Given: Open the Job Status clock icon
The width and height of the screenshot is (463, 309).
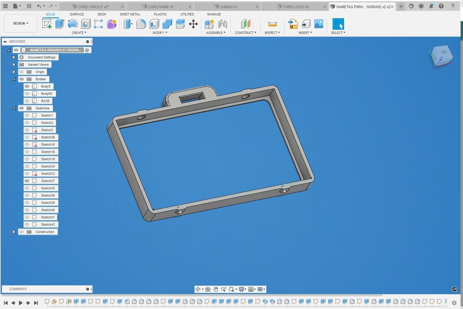Looking at the screenshot, I should pos(421,6).
